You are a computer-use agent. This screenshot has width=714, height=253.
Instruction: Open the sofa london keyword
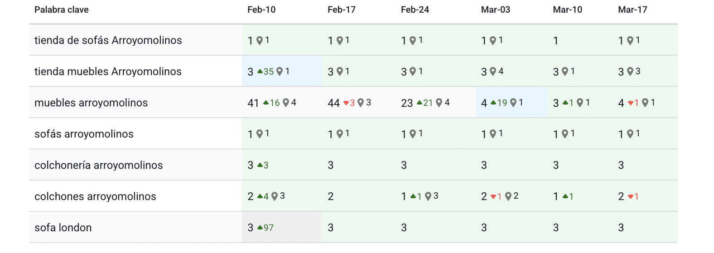point(63,228)
